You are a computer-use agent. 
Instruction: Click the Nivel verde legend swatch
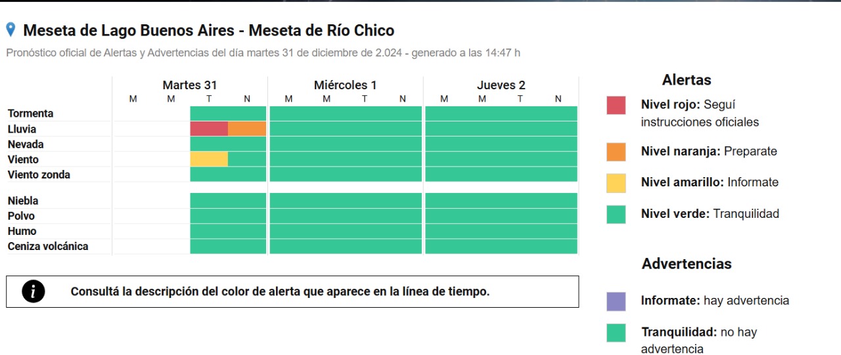click(616, 214)
